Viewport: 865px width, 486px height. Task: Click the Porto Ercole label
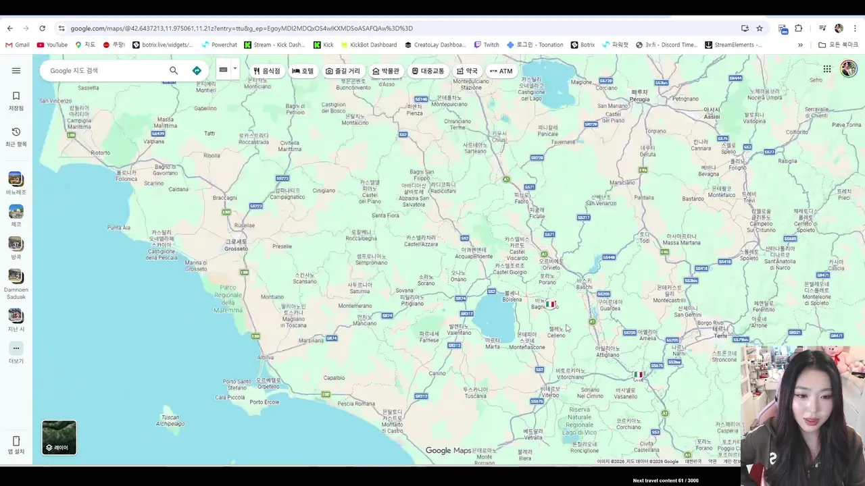point(264,402)
